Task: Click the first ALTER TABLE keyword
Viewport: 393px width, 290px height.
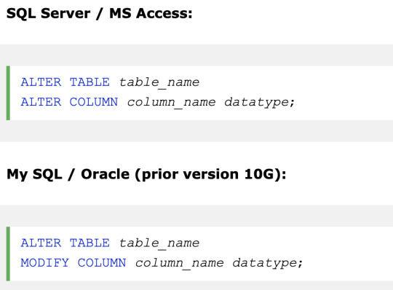Action: [x=65, y=82]
